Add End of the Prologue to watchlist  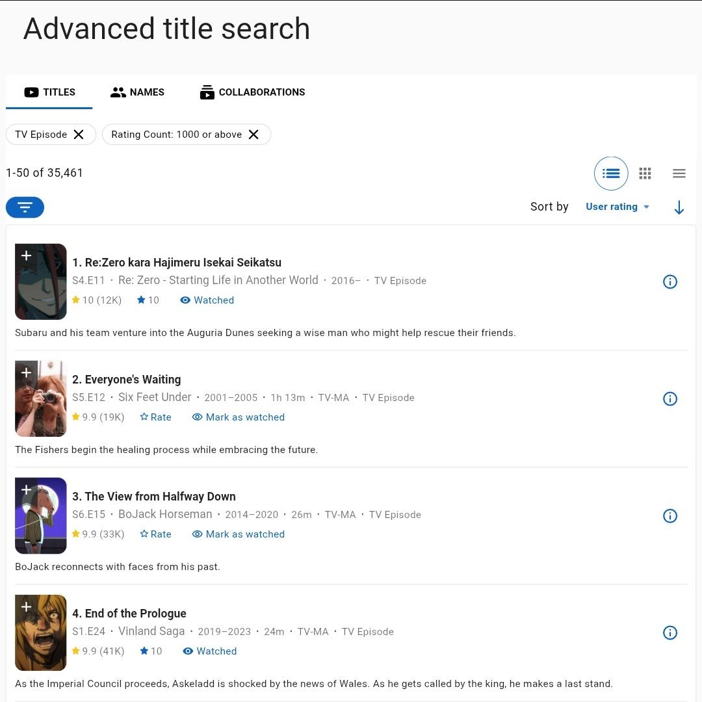[27, 606]
